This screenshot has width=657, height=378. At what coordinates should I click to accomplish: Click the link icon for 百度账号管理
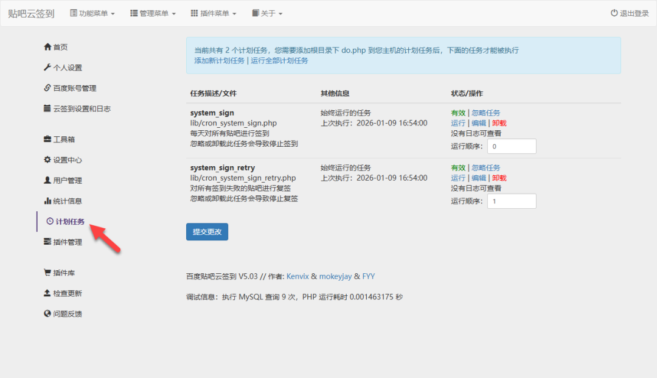47,88
